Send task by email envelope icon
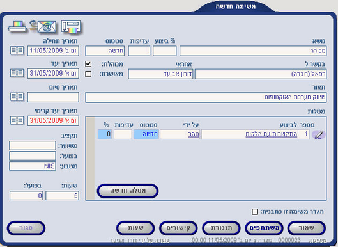 [44, 27]
